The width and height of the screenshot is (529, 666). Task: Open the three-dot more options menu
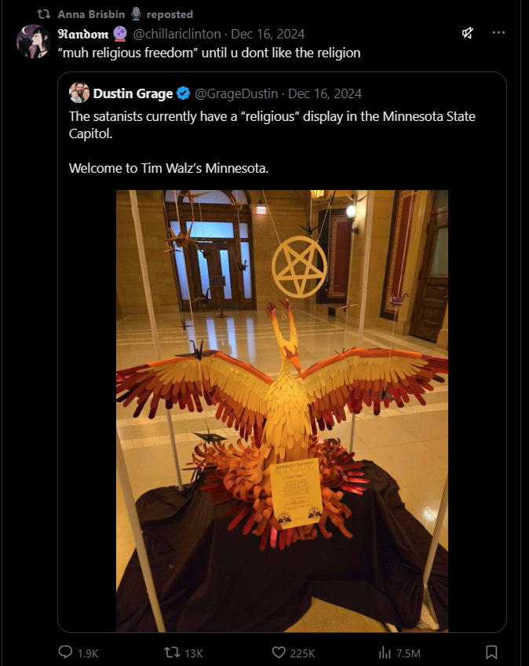coord(498,33)
